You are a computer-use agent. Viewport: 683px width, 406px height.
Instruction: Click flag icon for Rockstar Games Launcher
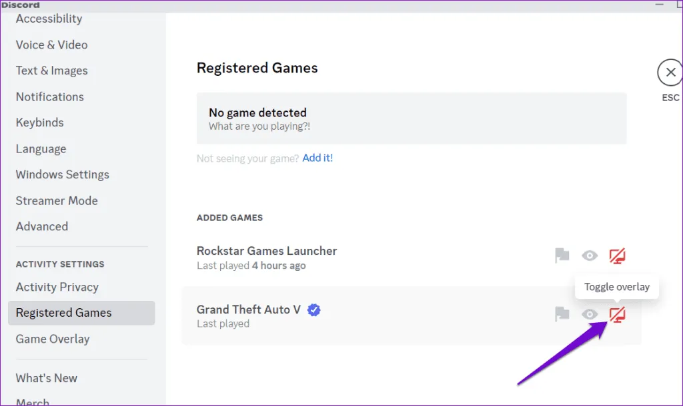562,256
